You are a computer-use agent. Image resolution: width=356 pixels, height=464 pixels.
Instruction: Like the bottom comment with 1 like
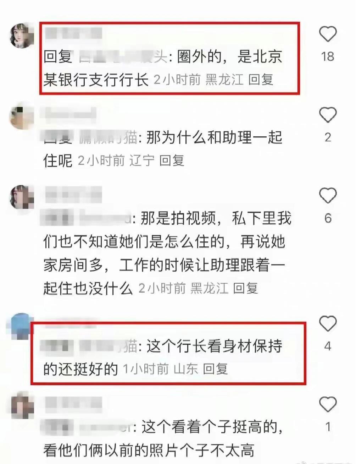pos(328,404)
